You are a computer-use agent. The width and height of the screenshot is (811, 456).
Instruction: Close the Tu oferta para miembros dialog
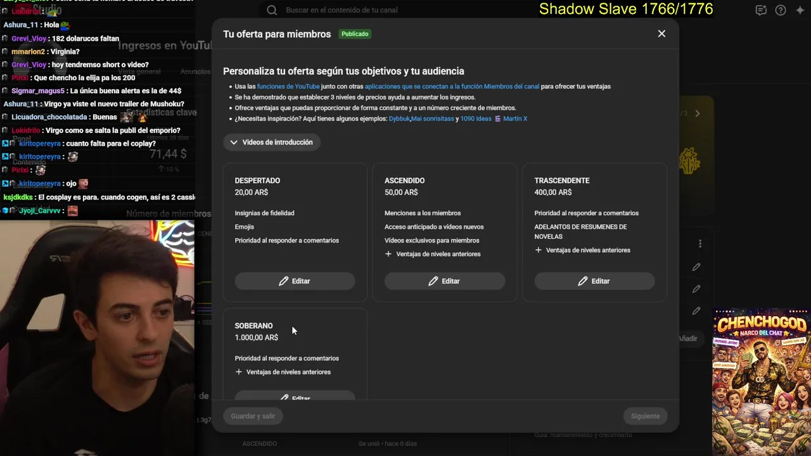pos(661,34)
